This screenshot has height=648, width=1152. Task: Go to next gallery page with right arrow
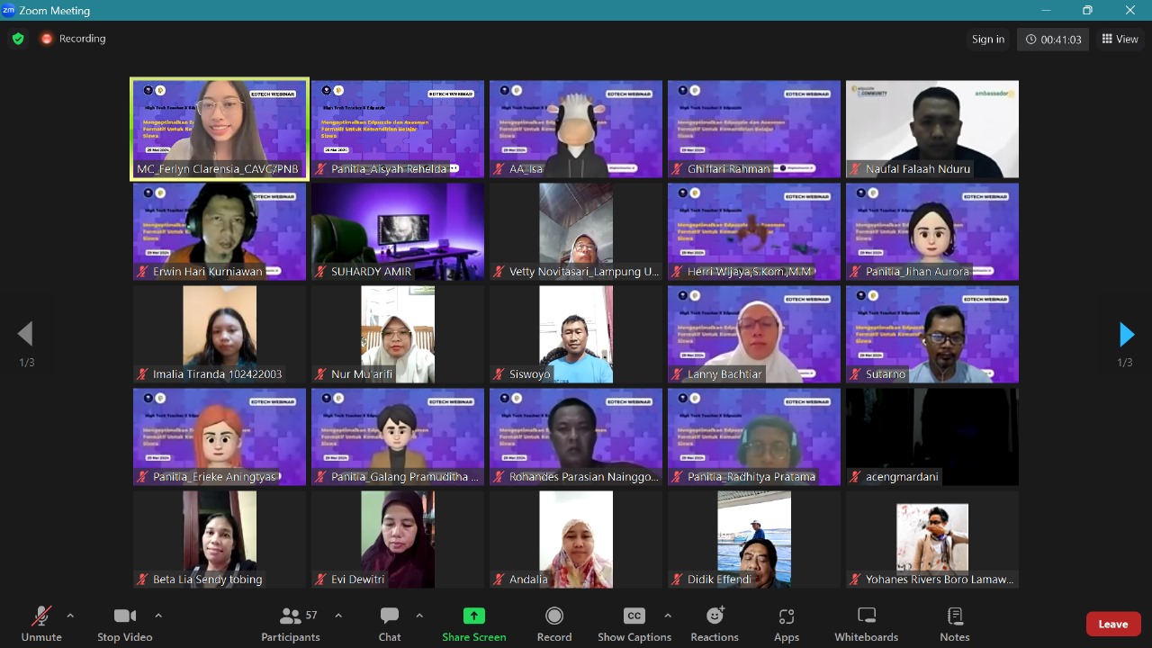(x=1126, y=335)
